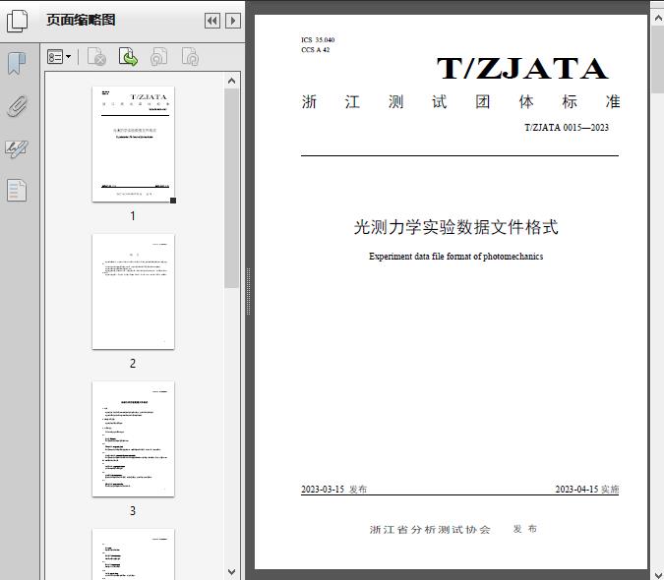Click publisher text 浙江省分析测试协会
This screenshot has height=580, width=664.
430,529
